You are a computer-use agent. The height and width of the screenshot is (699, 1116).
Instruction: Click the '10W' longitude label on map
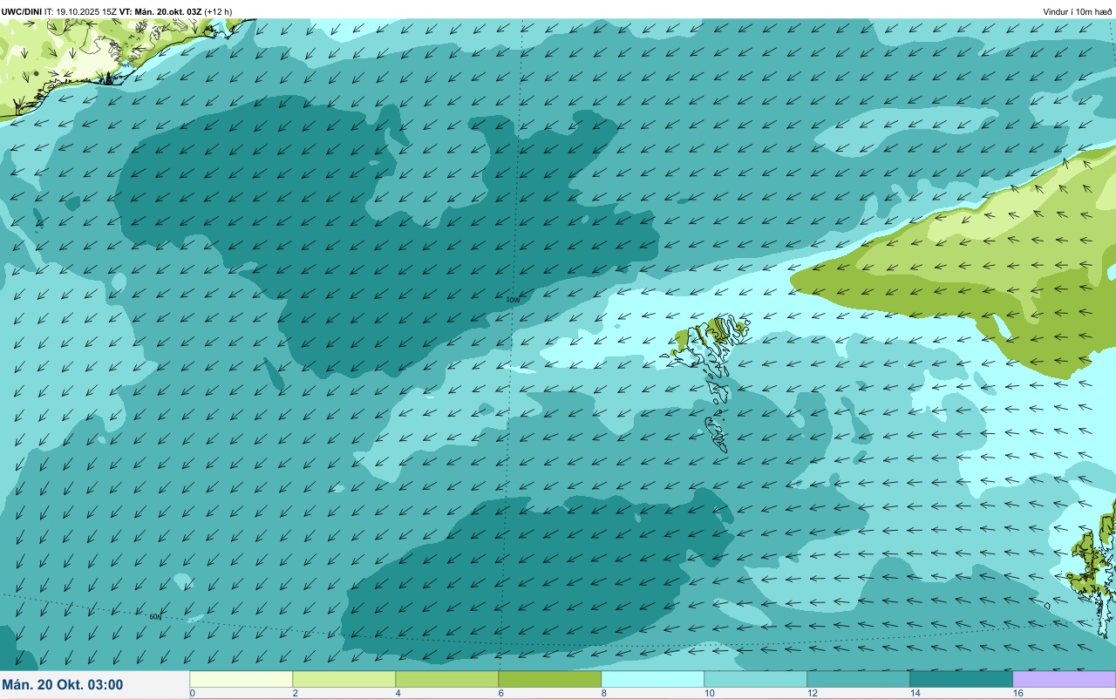(x=513, y=300)
